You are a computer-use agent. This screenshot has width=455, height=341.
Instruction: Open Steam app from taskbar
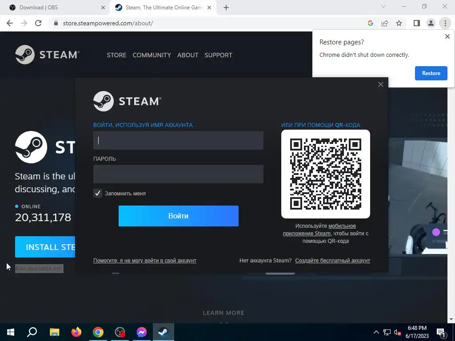tap(164, 332)
